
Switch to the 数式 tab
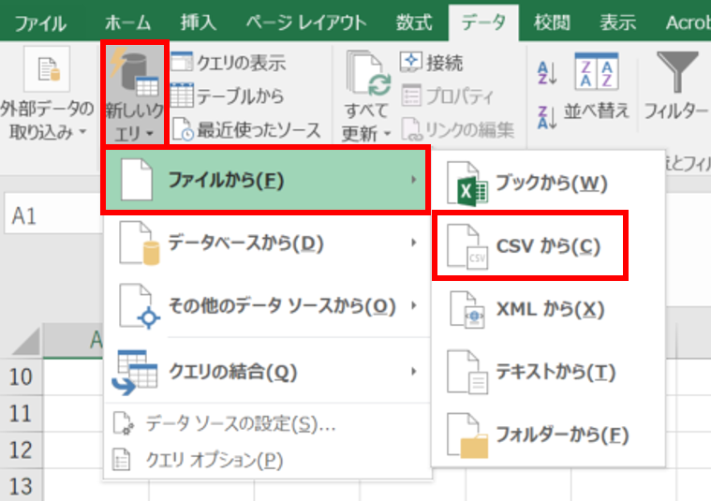(413, 22)
